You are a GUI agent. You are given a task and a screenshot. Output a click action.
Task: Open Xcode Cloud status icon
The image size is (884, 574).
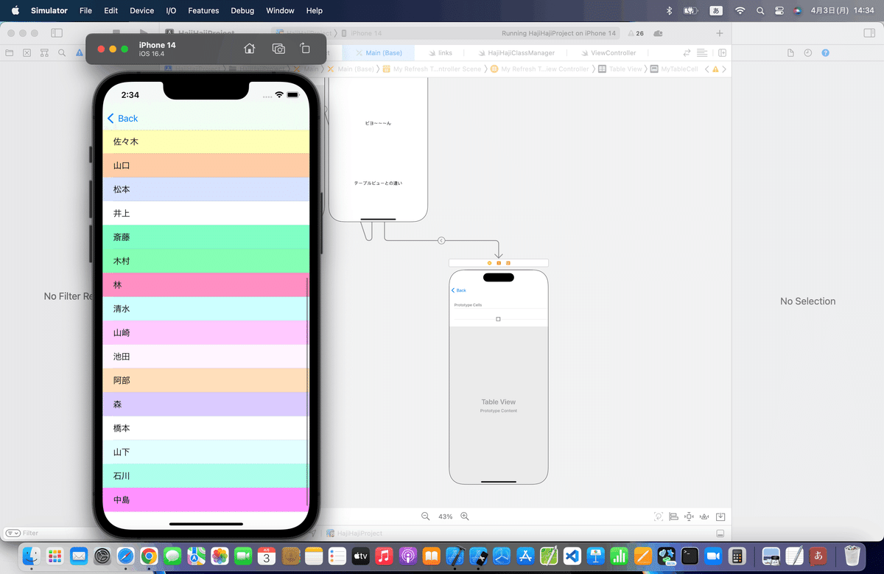(658, 33)
